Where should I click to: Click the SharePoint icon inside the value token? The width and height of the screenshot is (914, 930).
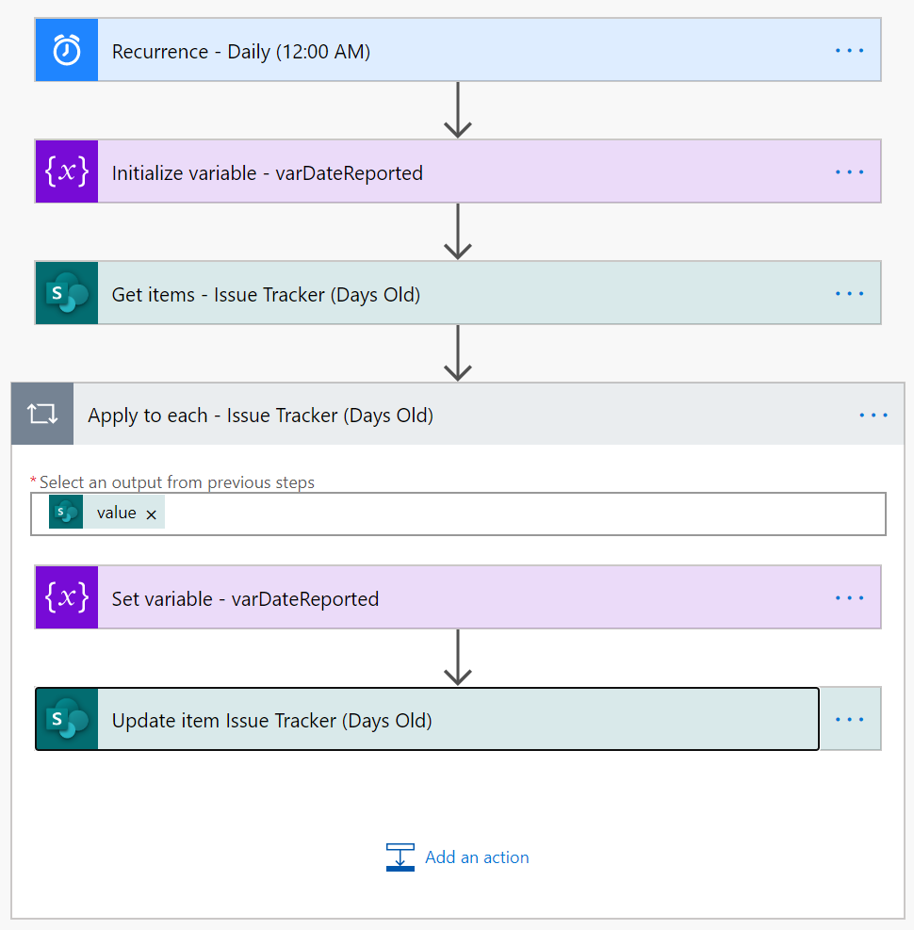pyautogui.click(x=64, y=512)
